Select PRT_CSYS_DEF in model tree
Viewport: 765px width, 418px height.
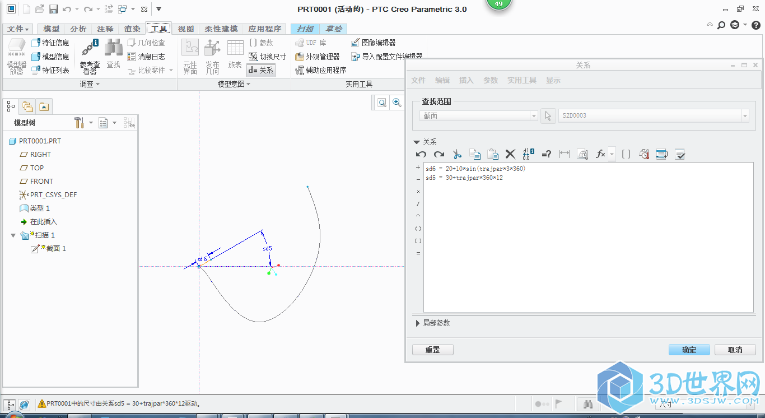click(53, 195)
